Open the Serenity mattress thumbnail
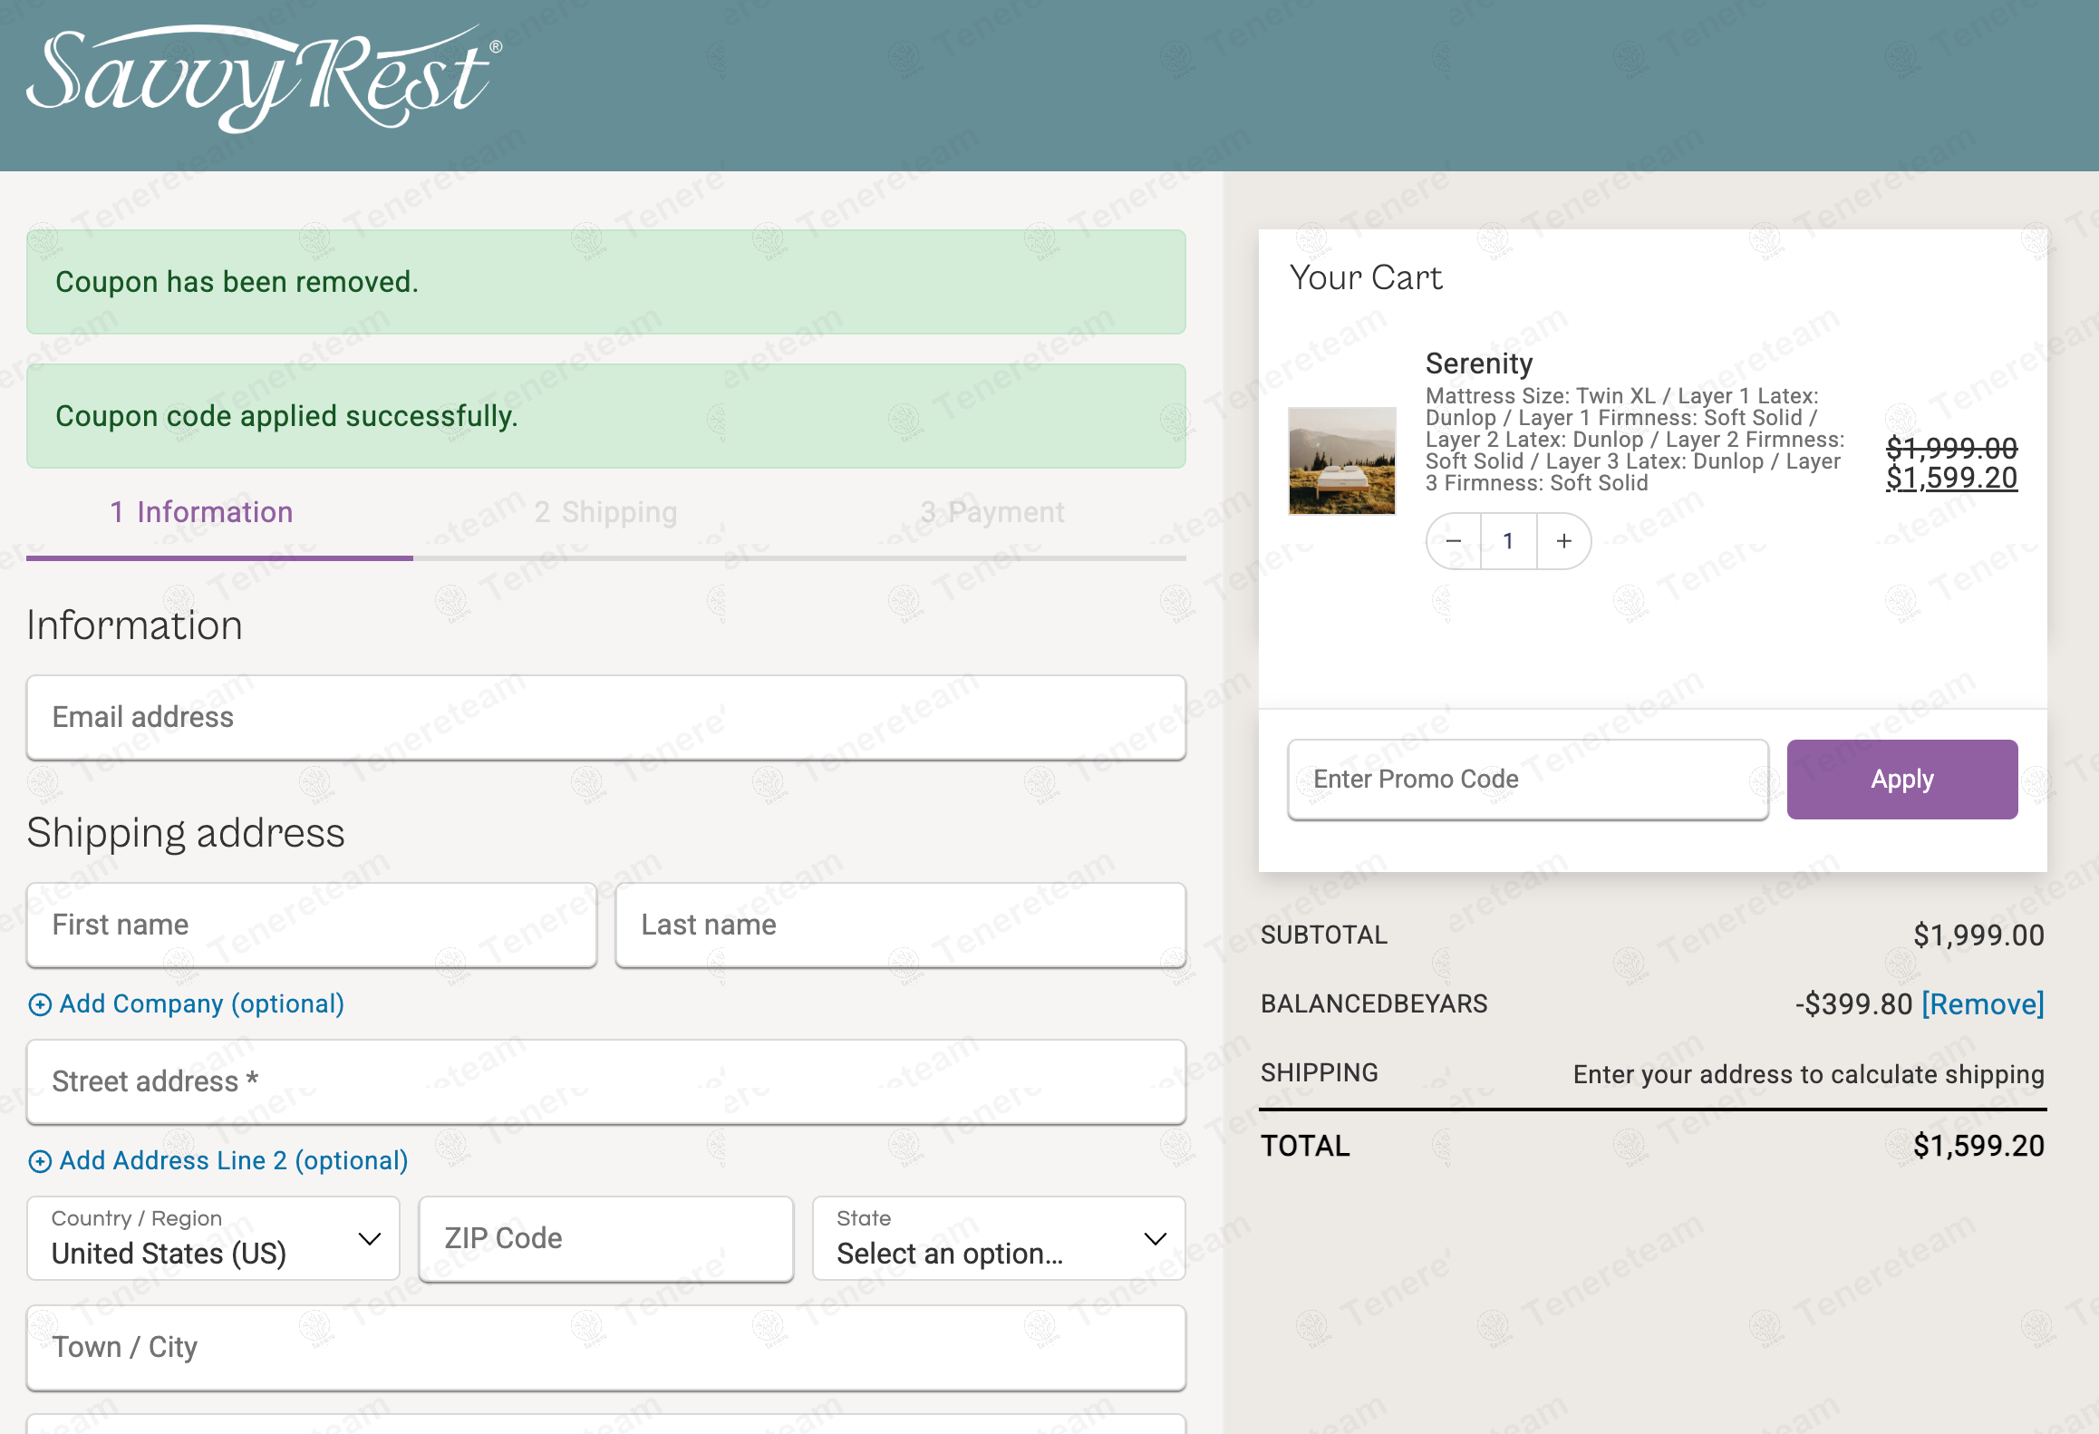The width and height of the screenshot is (2099, 1434). point(1341,460)
